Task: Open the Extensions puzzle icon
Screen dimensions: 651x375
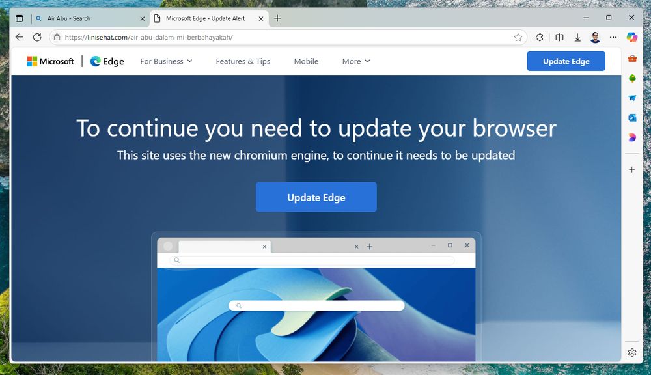Action: (x=539, y=37)
